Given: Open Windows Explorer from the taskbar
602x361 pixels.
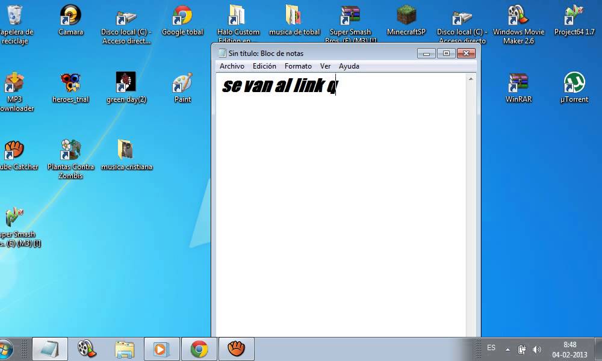Looking at the screenshot, I should [x=125, y=349].
